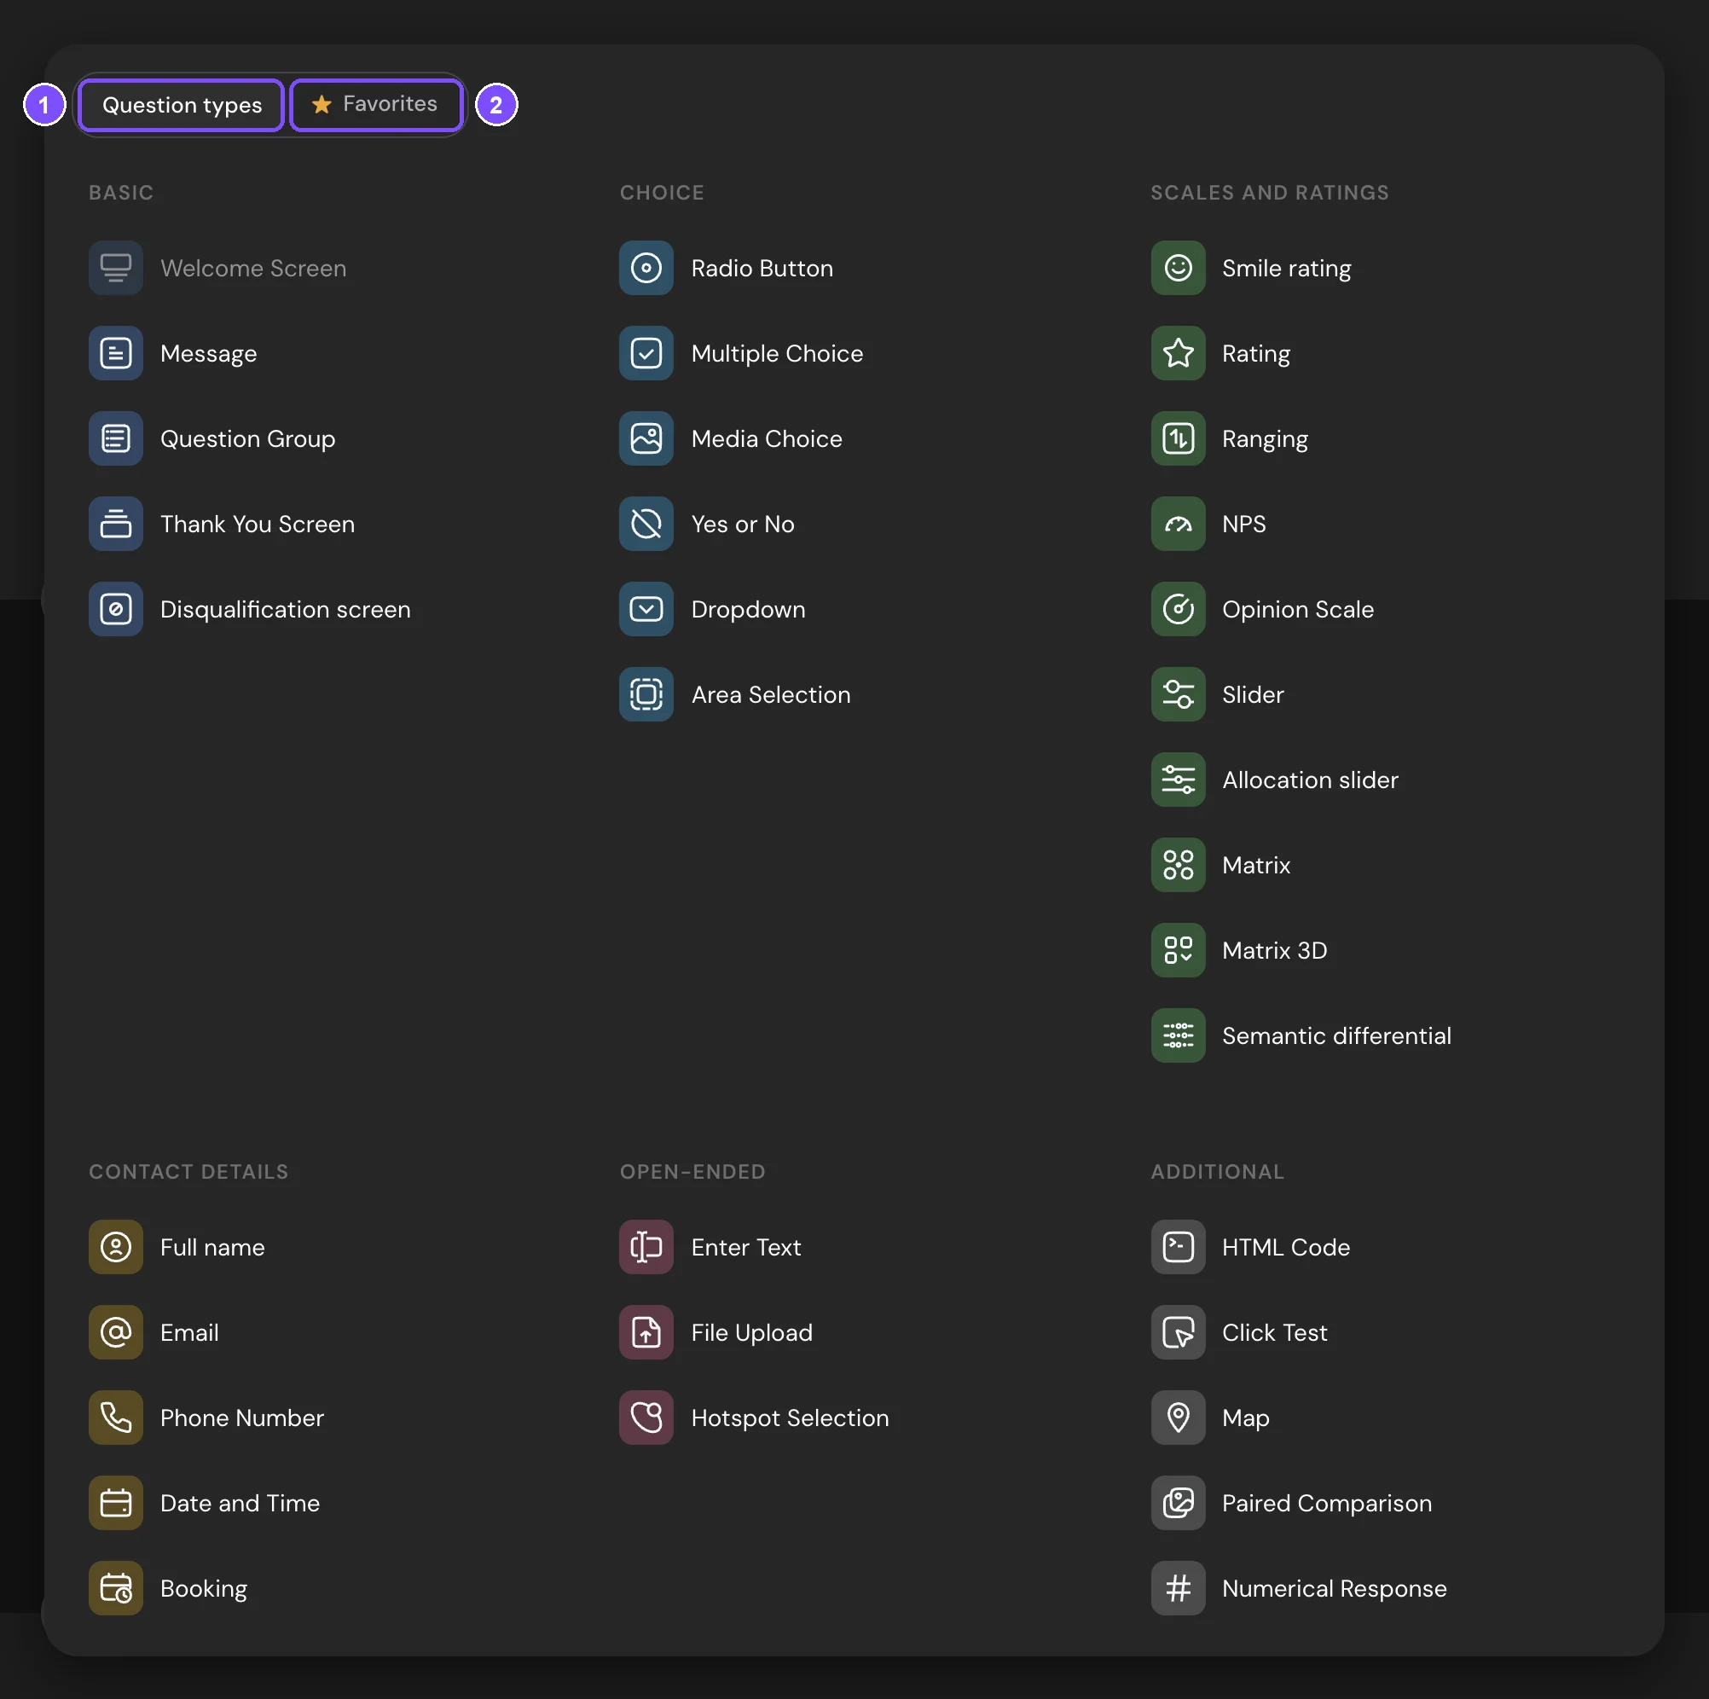Select the Area Selection icon
Image resolution: width=1709 pixels, height=1699 pixels.
tap(646, 693)
